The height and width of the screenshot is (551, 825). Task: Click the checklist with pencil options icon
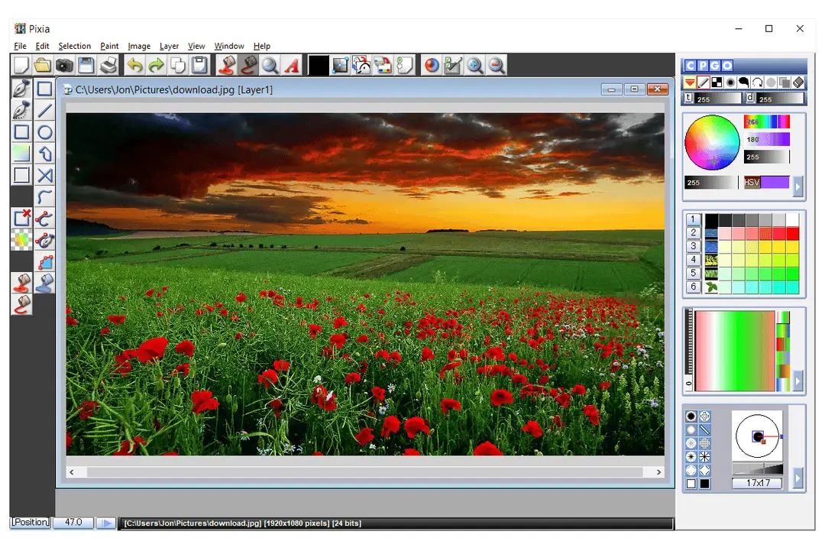453,65
